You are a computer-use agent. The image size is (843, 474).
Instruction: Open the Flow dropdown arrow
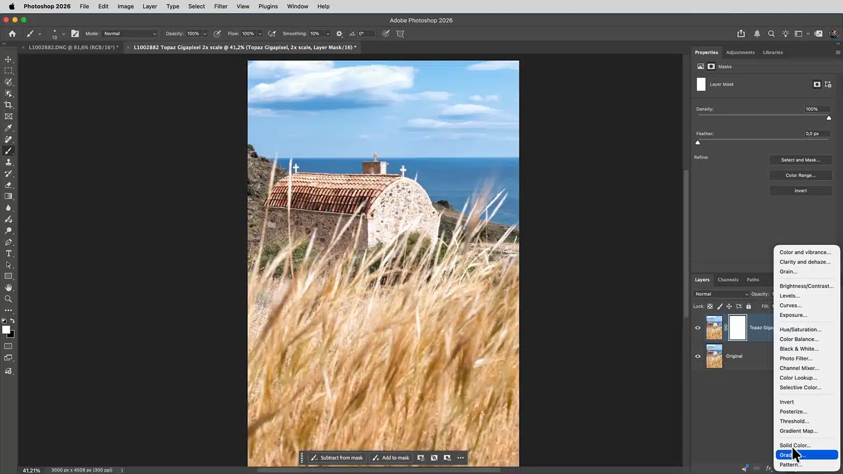pyautogui.click(x=260, y=34)
